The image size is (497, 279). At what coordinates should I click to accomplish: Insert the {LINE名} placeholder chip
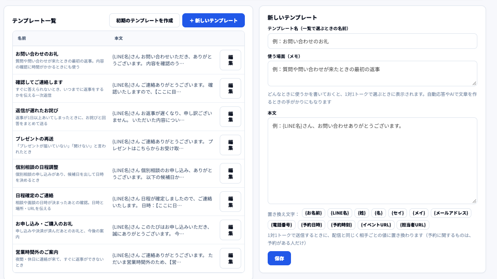point(340,213)
